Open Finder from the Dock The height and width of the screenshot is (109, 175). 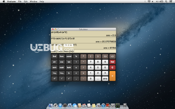(x=50, y=105)
